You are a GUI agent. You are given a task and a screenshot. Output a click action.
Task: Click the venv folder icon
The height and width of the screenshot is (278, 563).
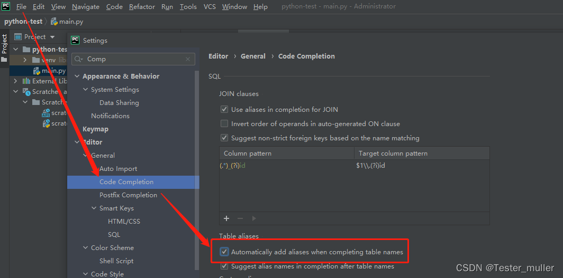[35, 60]
